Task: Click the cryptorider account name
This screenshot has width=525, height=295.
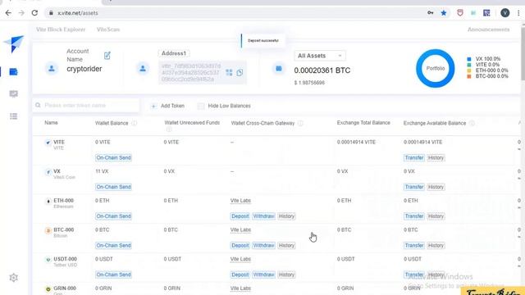Action: (84, 69)
